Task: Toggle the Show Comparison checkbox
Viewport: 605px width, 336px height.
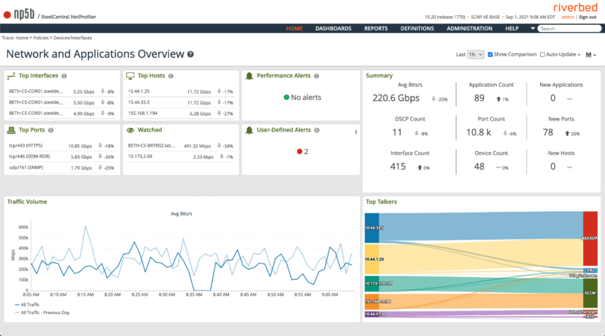Action: click(x=490, y=55)
